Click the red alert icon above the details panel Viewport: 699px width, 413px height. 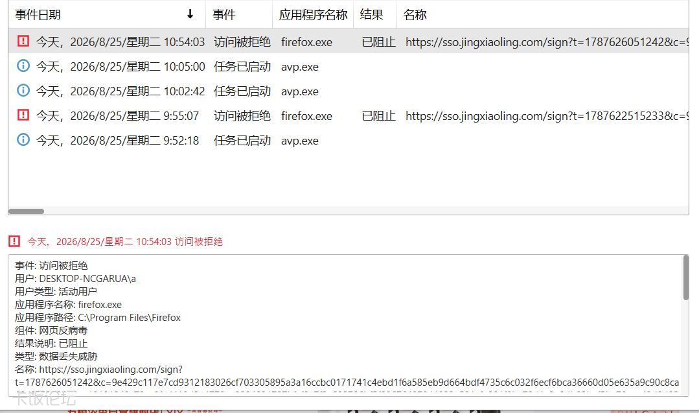tap(14, 241)
